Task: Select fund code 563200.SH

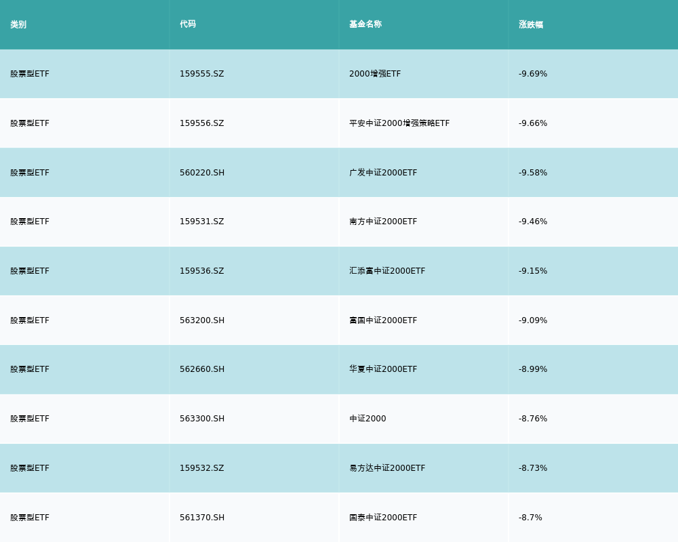Action: (202, 320)
